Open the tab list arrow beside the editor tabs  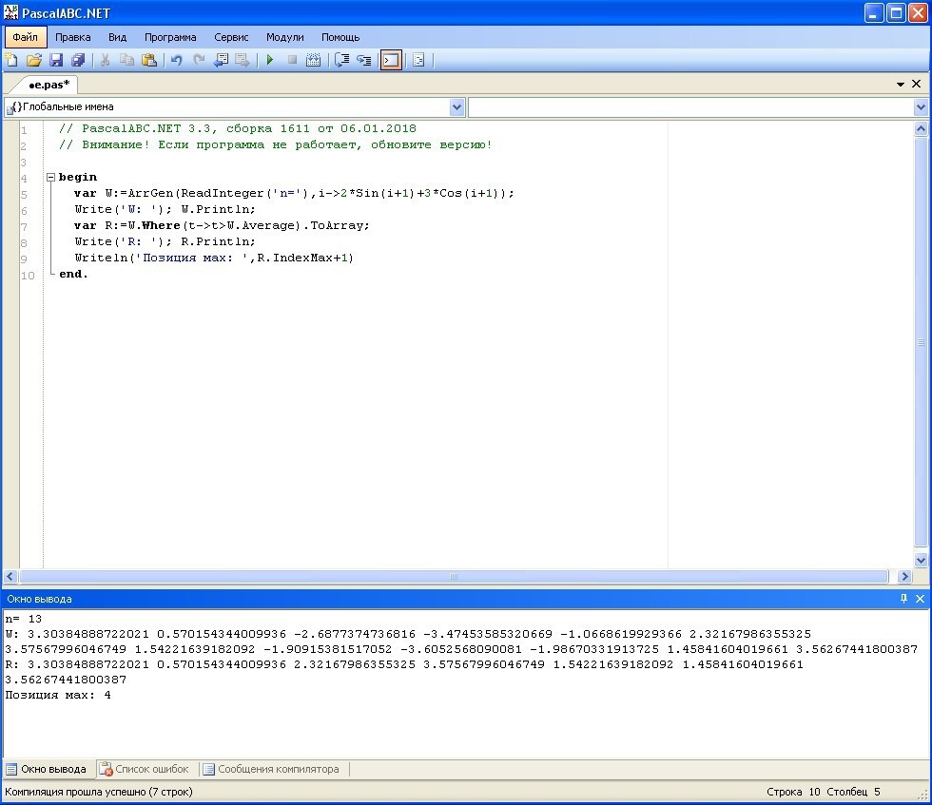901,85
